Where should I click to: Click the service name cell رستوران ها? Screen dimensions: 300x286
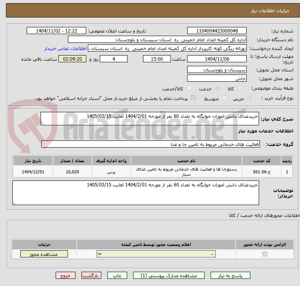tap(186, 172)
